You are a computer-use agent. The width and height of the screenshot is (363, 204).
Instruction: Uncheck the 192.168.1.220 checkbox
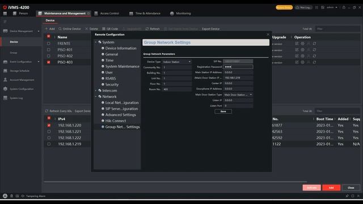coord(49,125)
